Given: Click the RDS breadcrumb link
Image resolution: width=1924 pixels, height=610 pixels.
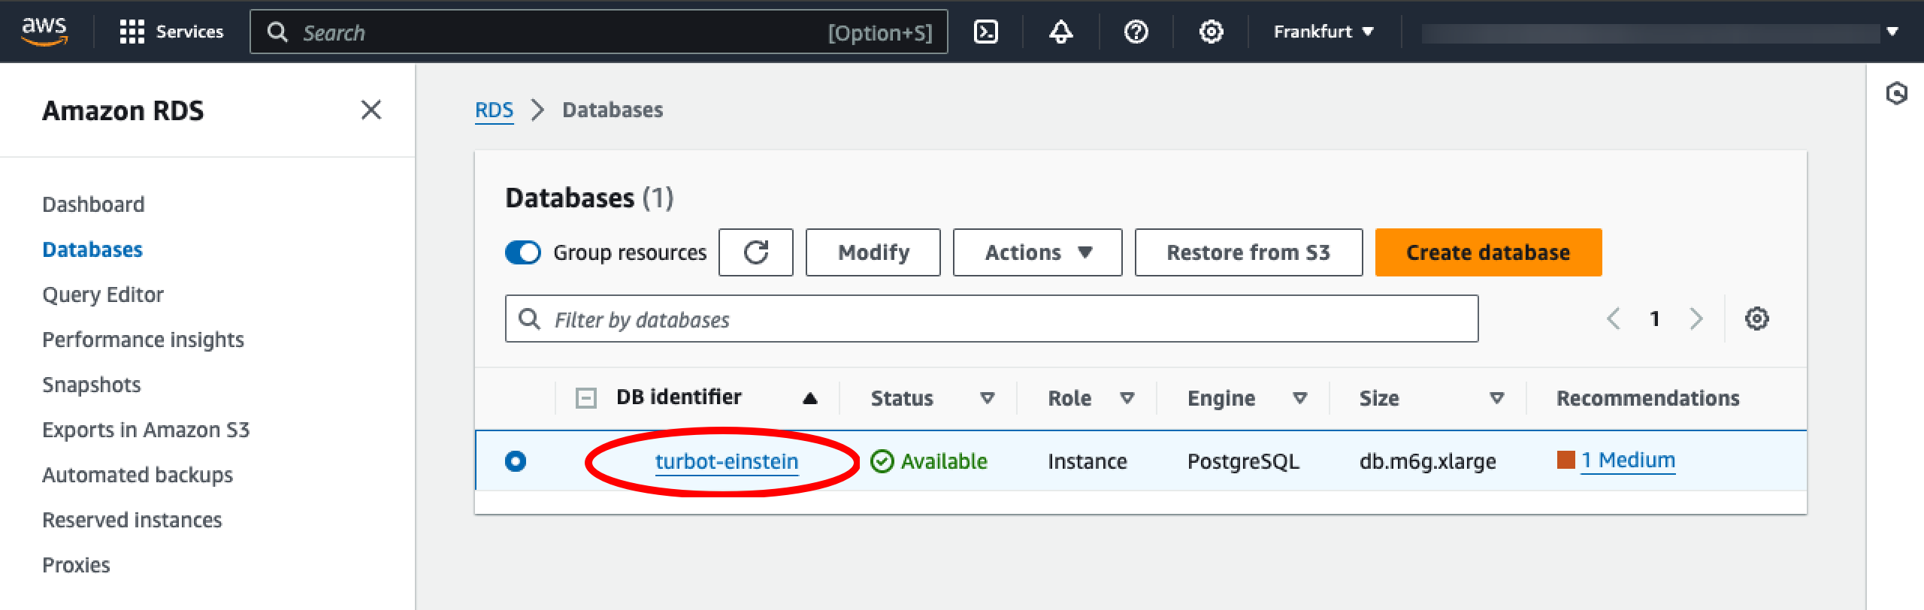Looking at the screenshot, I should pos(494,110).
